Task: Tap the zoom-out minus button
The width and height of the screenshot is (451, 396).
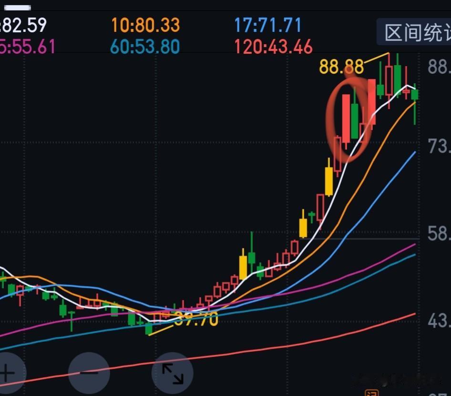Action: [x=89, y=373]
